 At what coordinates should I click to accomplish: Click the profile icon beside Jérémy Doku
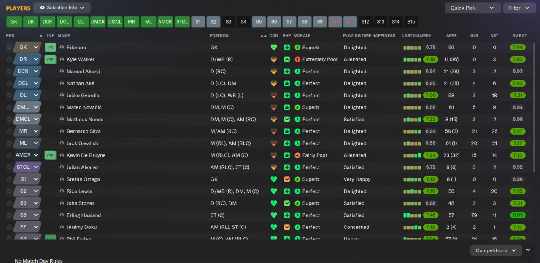pos(62,227)
